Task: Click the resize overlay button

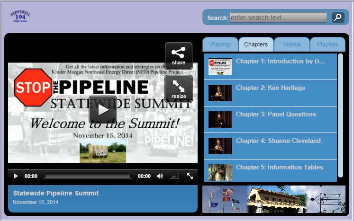Action: tap(179, 89)
